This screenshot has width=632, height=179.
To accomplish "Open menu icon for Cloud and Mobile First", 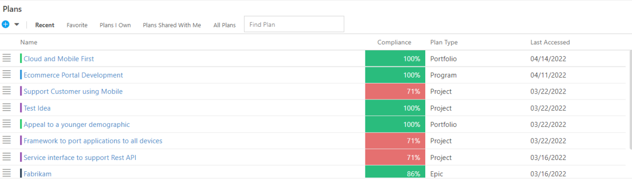I will tap(6, 58).
